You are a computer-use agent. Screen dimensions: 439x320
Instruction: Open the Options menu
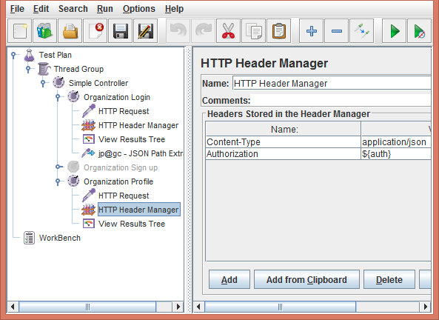pos(139,9)
